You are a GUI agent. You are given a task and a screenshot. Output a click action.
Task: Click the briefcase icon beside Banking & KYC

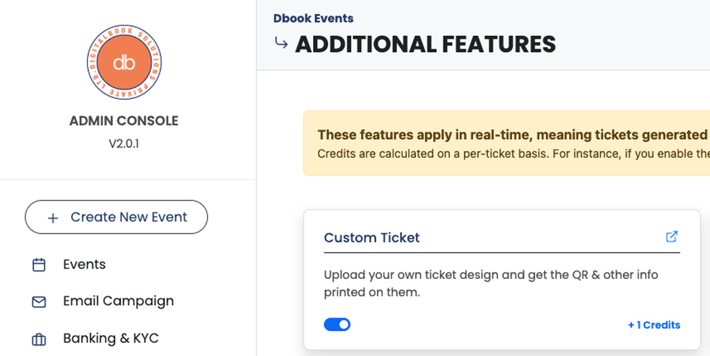click(38, 339)
